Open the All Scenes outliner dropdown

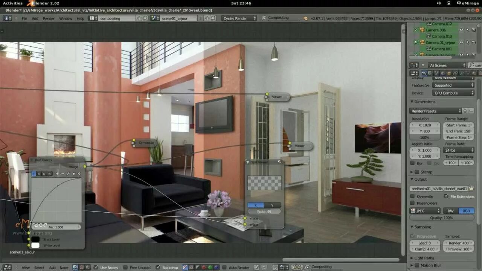[447, 65]
